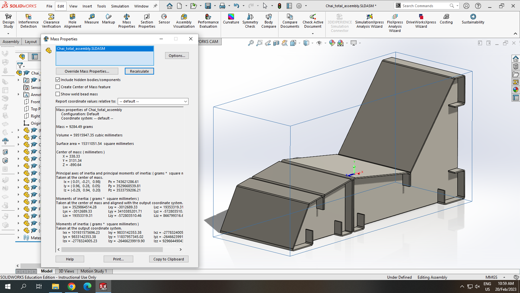Launch SimulationXpress Analysis Wizard

click(x=370, y=21)
